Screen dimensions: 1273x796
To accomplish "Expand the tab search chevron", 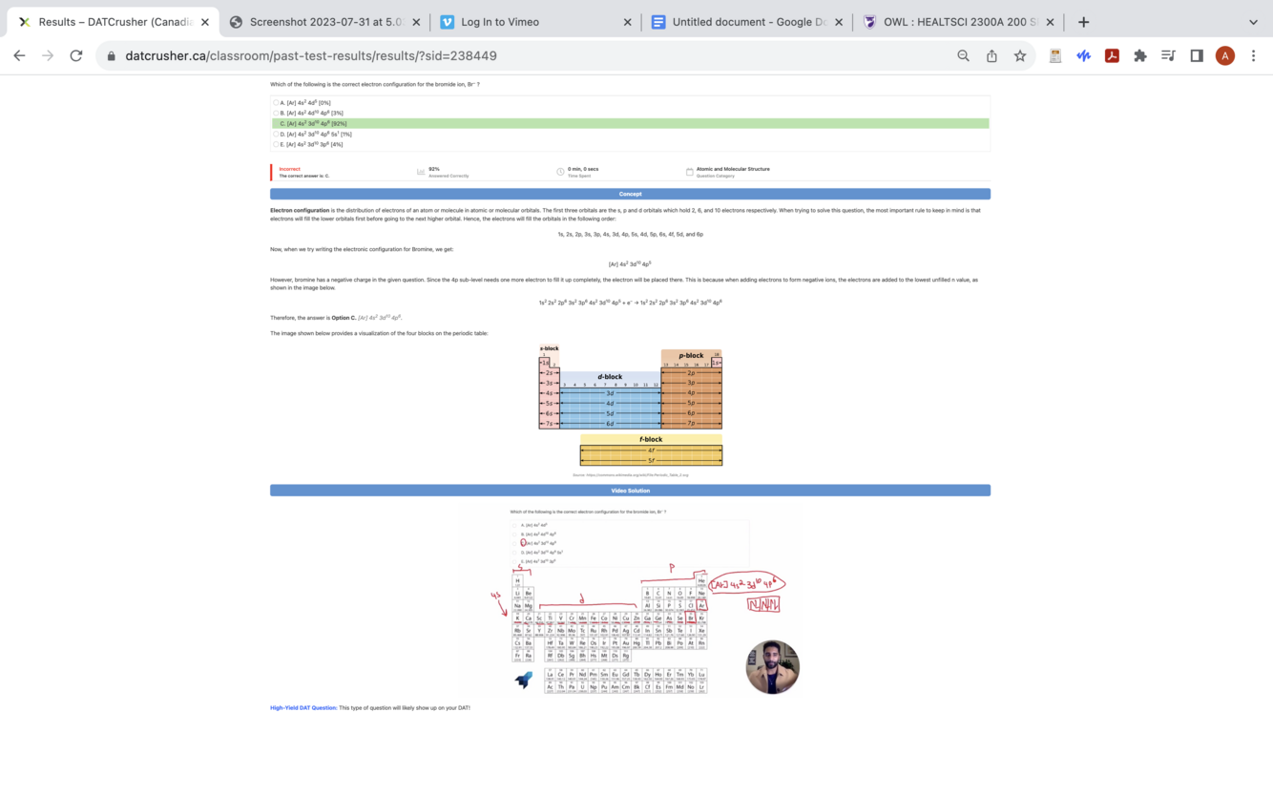I will [x=1253, y=22].
